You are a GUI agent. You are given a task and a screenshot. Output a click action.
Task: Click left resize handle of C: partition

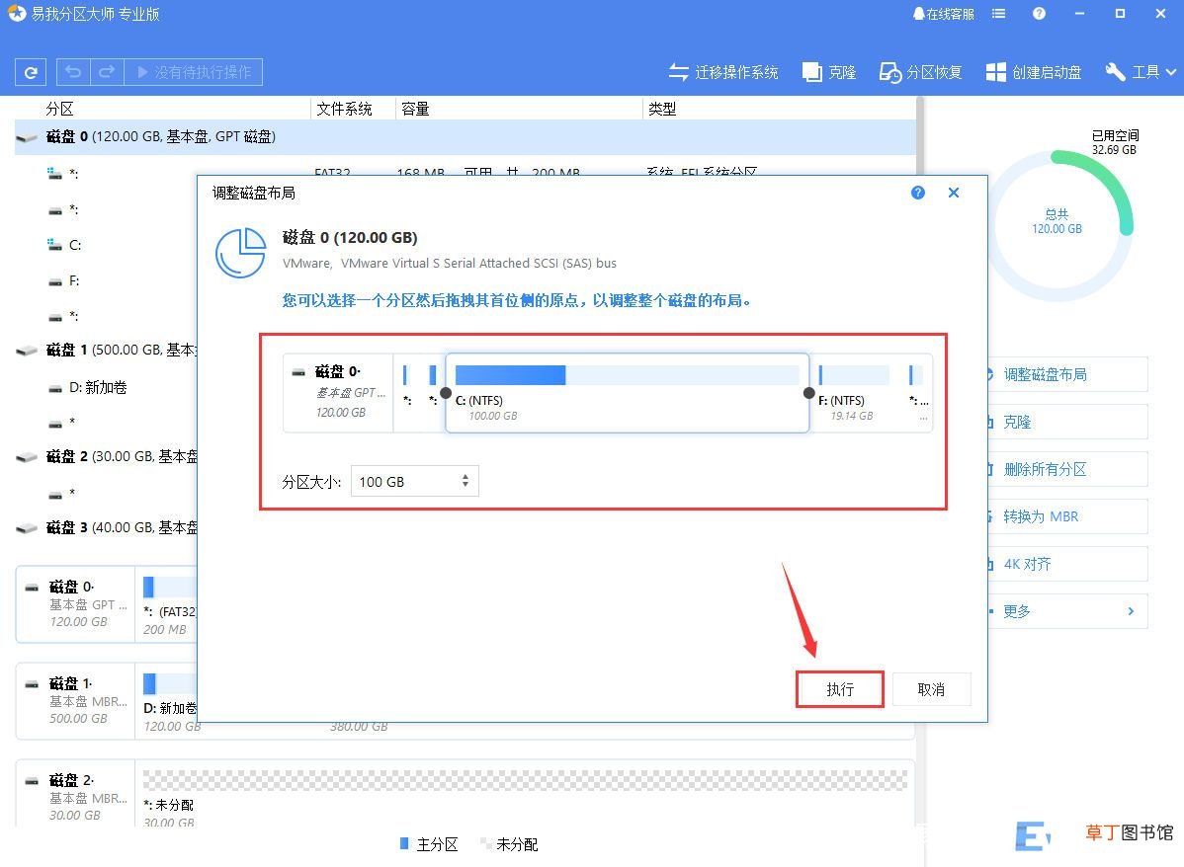[x=446, y=392]
